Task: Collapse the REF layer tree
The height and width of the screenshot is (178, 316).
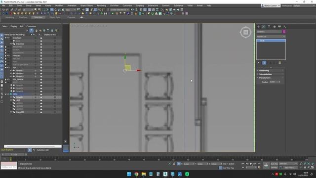Action: pos(5,68)
